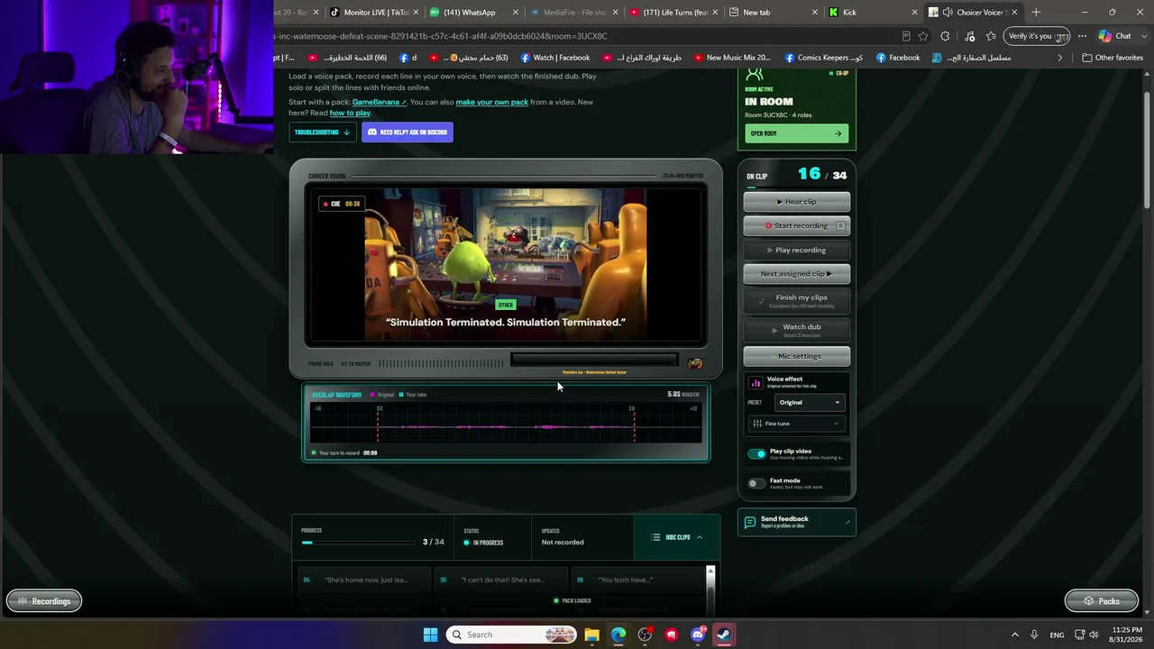Open the Packs panel
Viewport: 1154px width, 649px height.
(1101, 601)
